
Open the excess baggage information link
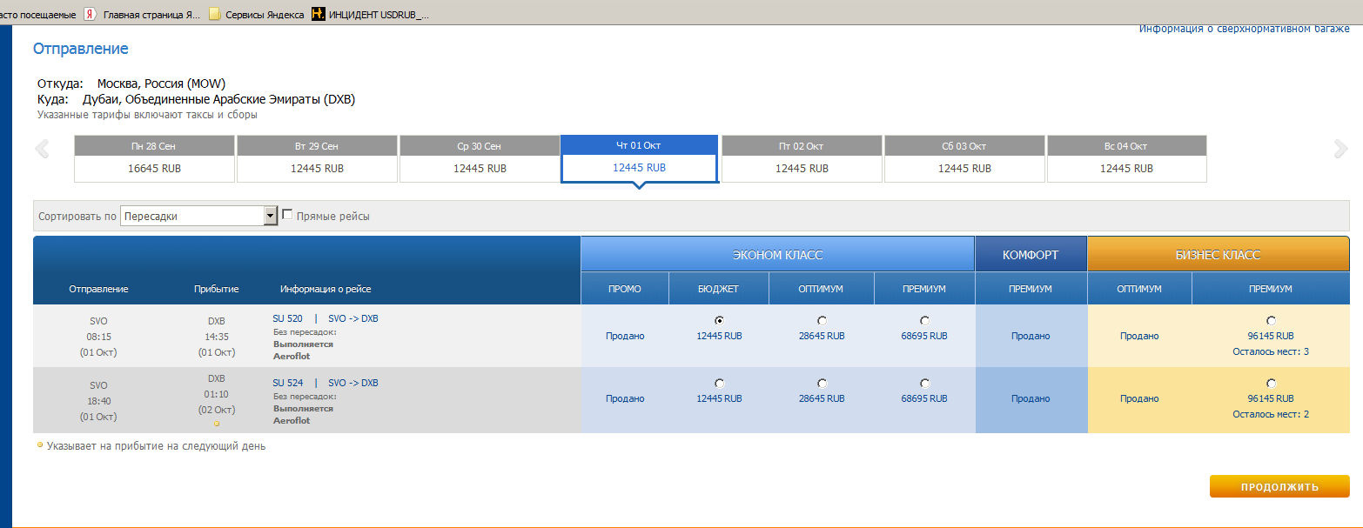coord(1245,29)
